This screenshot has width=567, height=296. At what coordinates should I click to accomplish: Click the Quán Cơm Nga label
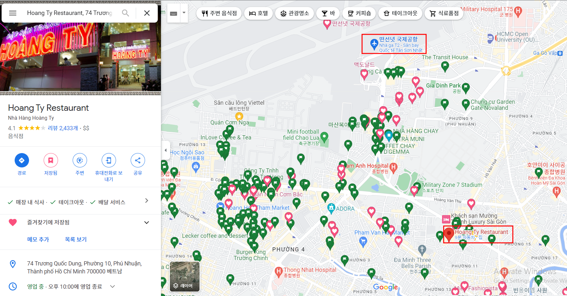(x=229, y=123)
